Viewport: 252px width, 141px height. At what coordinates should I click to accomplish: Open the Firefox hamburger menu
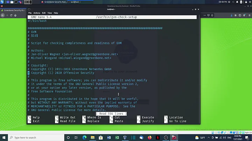[250, 15]
